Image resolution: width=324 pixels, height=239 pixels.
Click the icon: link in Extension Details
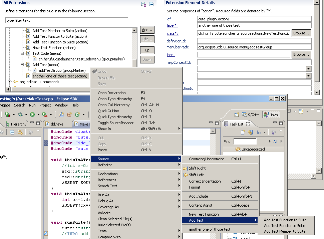coord(171,55)
